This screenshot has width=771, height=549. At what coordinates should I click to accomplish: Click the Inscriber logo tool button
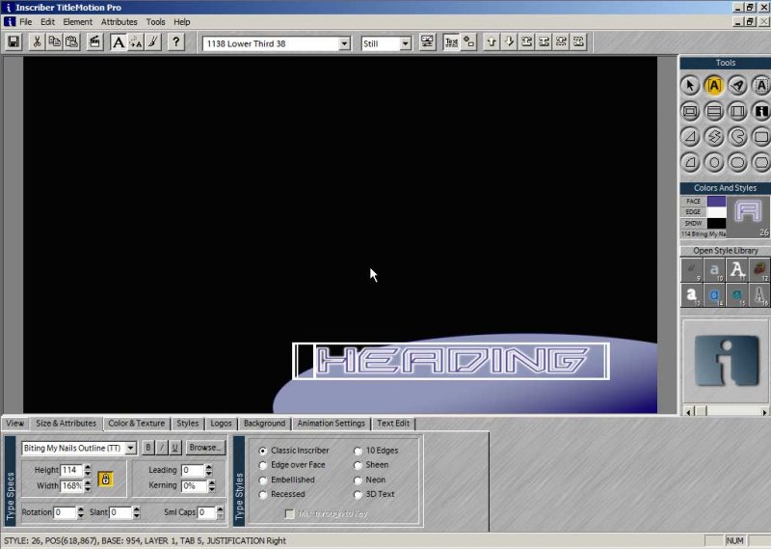[x=761, y=111]
